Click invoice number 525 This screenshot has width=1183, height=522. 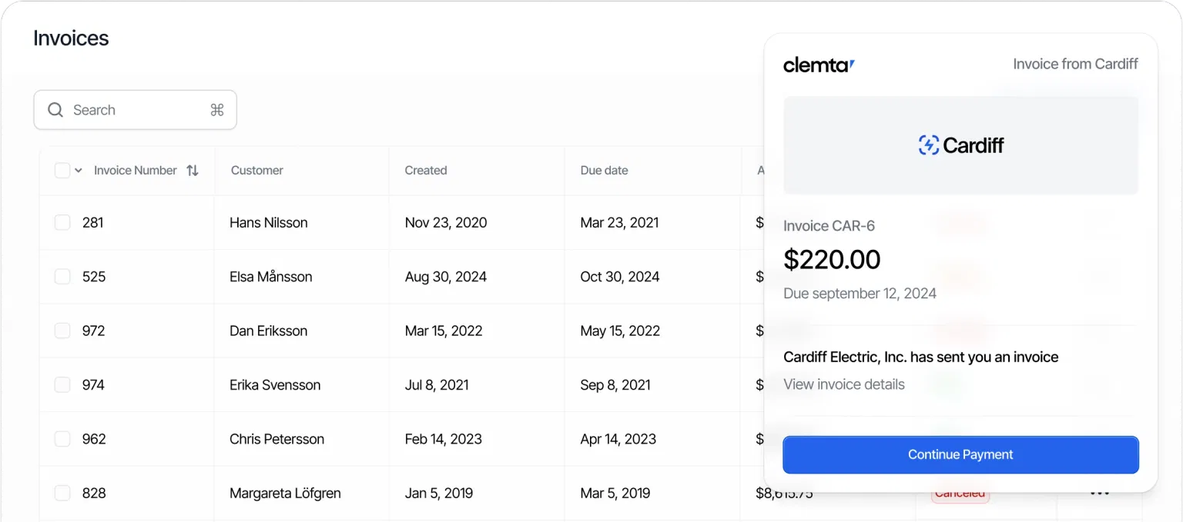coord(94,277)
